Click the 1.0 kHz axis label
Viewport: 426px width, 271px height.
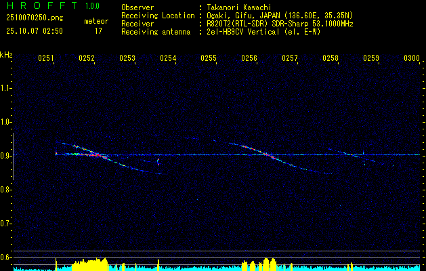(x=5, y=122)
